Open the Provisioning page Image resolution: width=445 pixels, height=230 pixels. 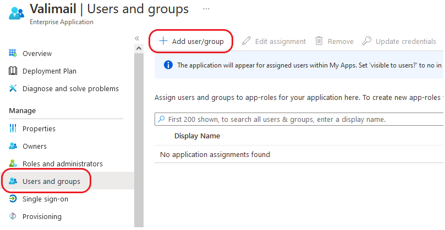[x=42, y=217]
